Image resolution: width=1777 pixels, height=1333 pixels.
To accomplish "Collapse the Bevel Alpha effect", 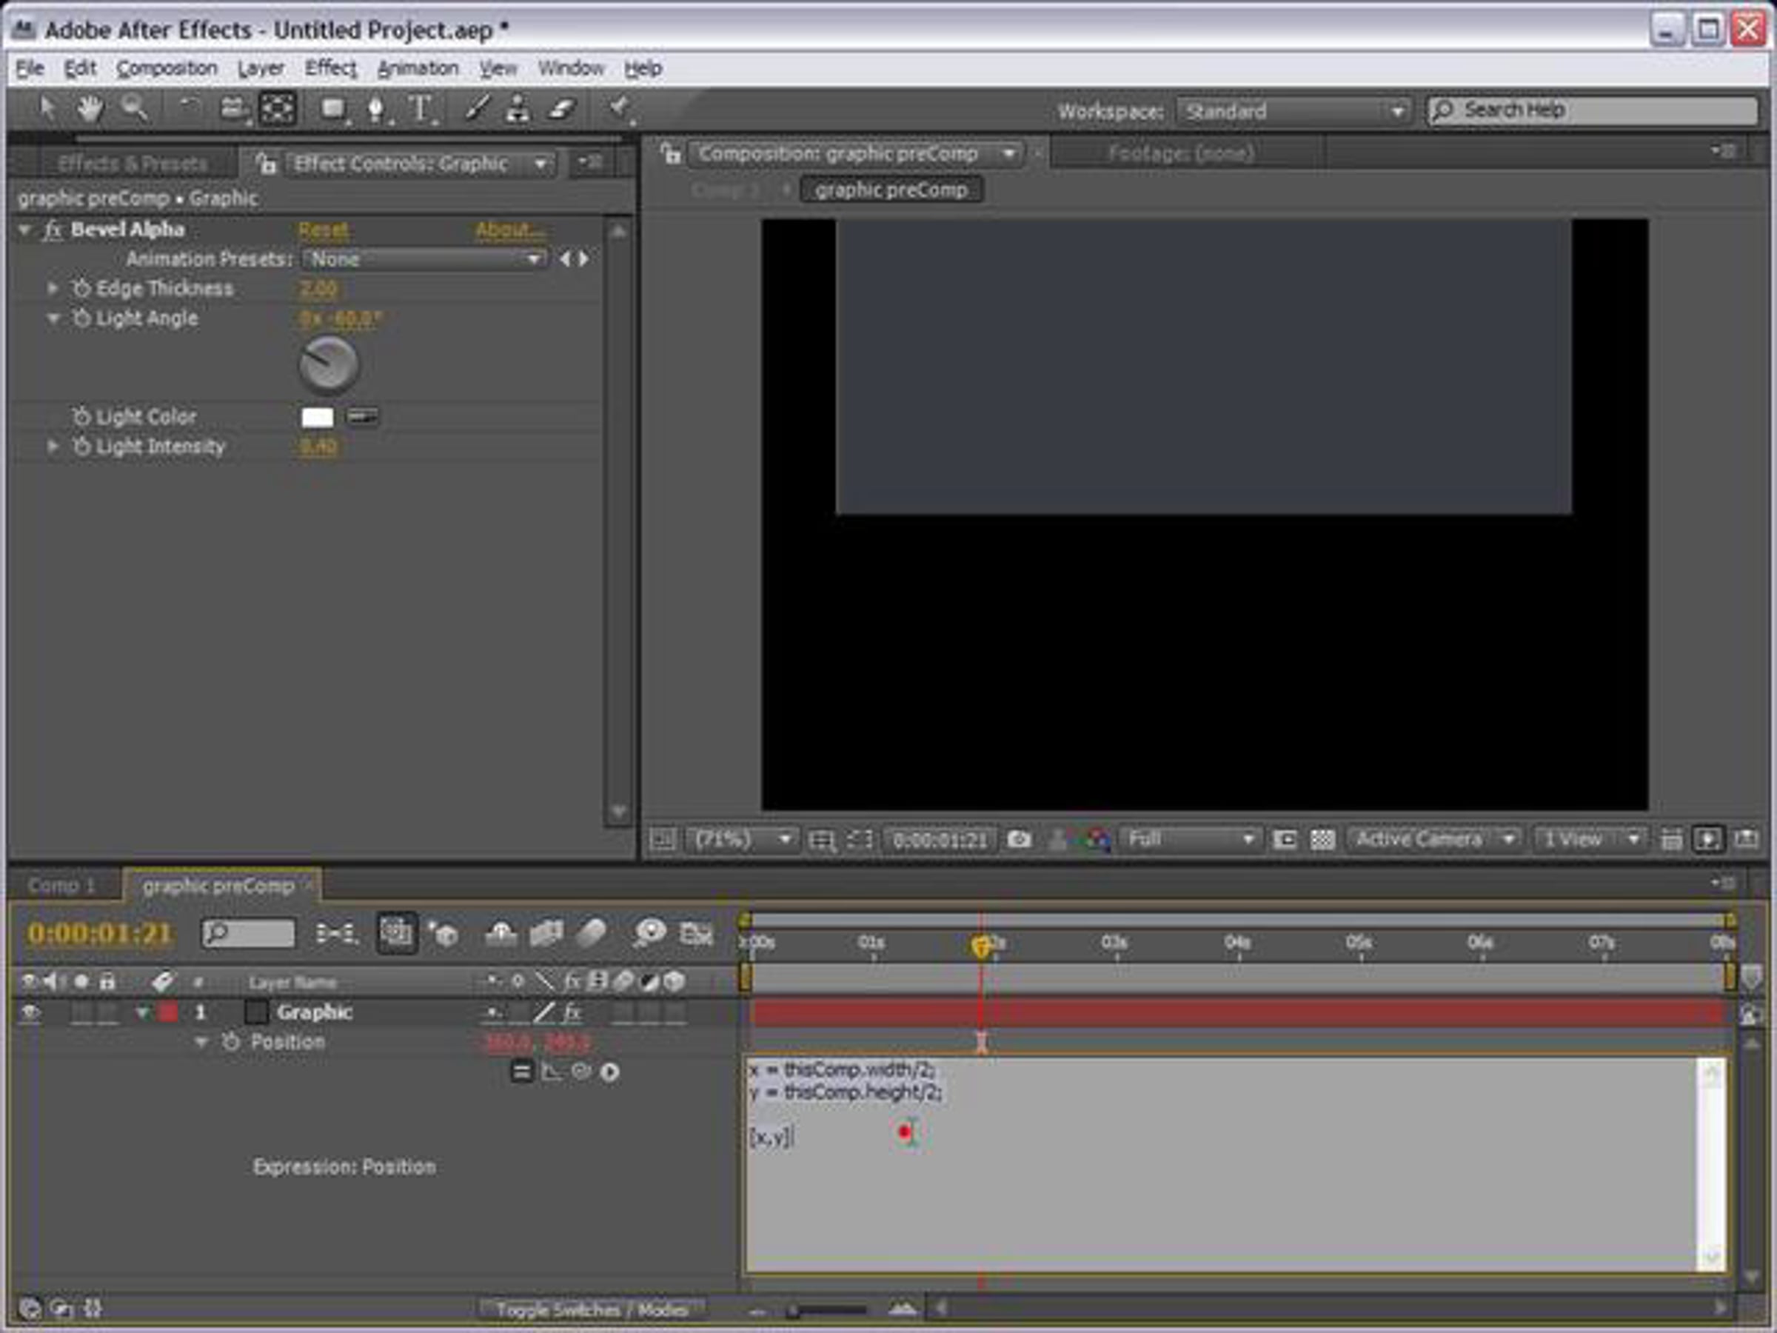I will (x=25, y=230).
